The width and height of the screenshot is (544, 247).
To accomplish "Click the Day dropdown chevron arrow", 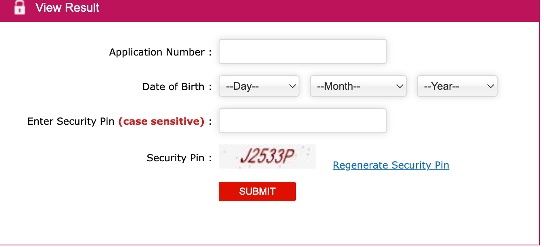I will tap(293, 86).
